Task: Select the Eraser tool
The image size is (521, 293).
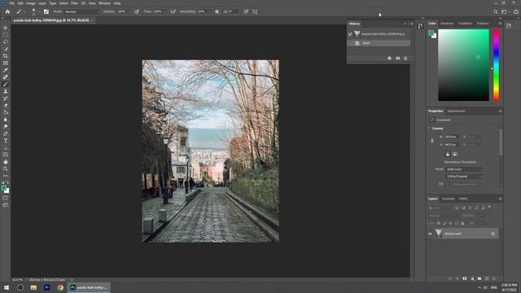Action: point(6,105)
